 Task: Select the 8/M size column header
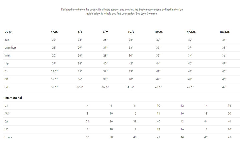(105, 32)
